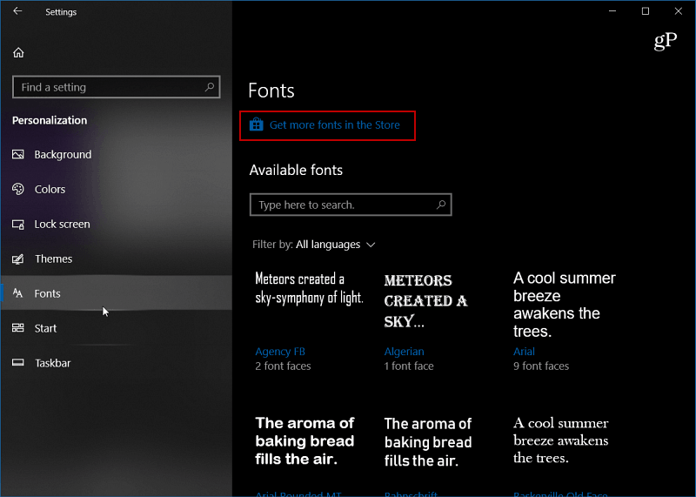Click the Background picture icon
Screen dimensions: 696x497
18,155
